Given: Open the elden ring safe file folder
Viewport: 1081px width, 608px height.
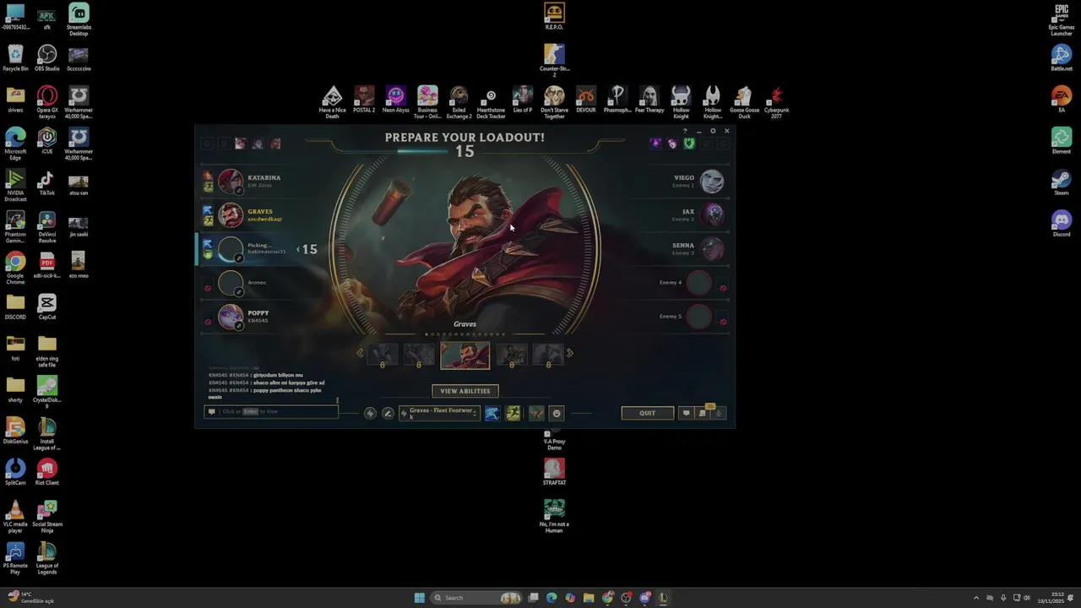Looking at the screenshot, I should [x=47, y=350].
